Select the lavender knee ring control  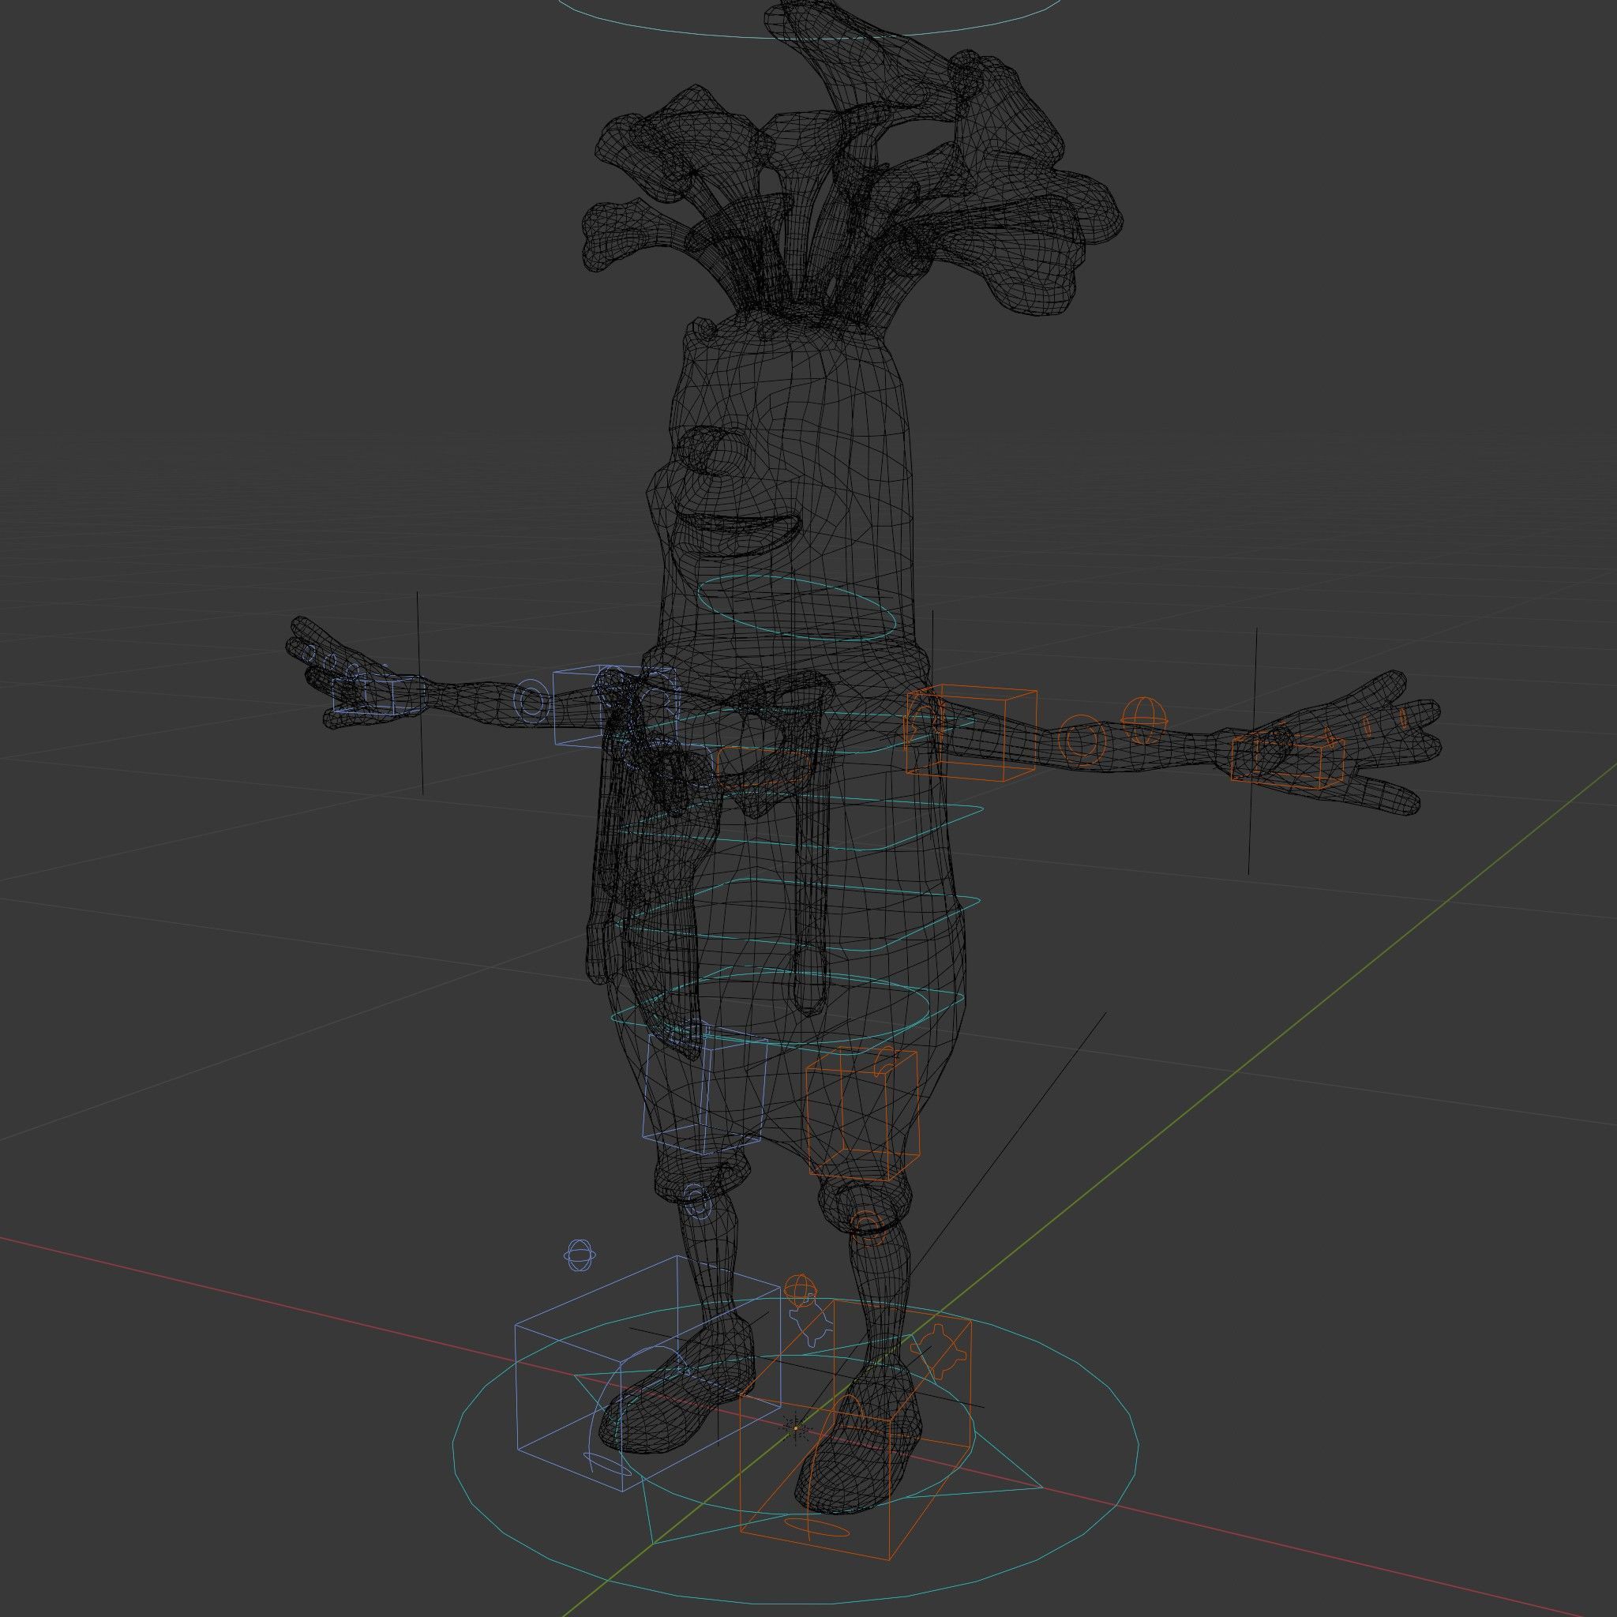click(697, 1202)
